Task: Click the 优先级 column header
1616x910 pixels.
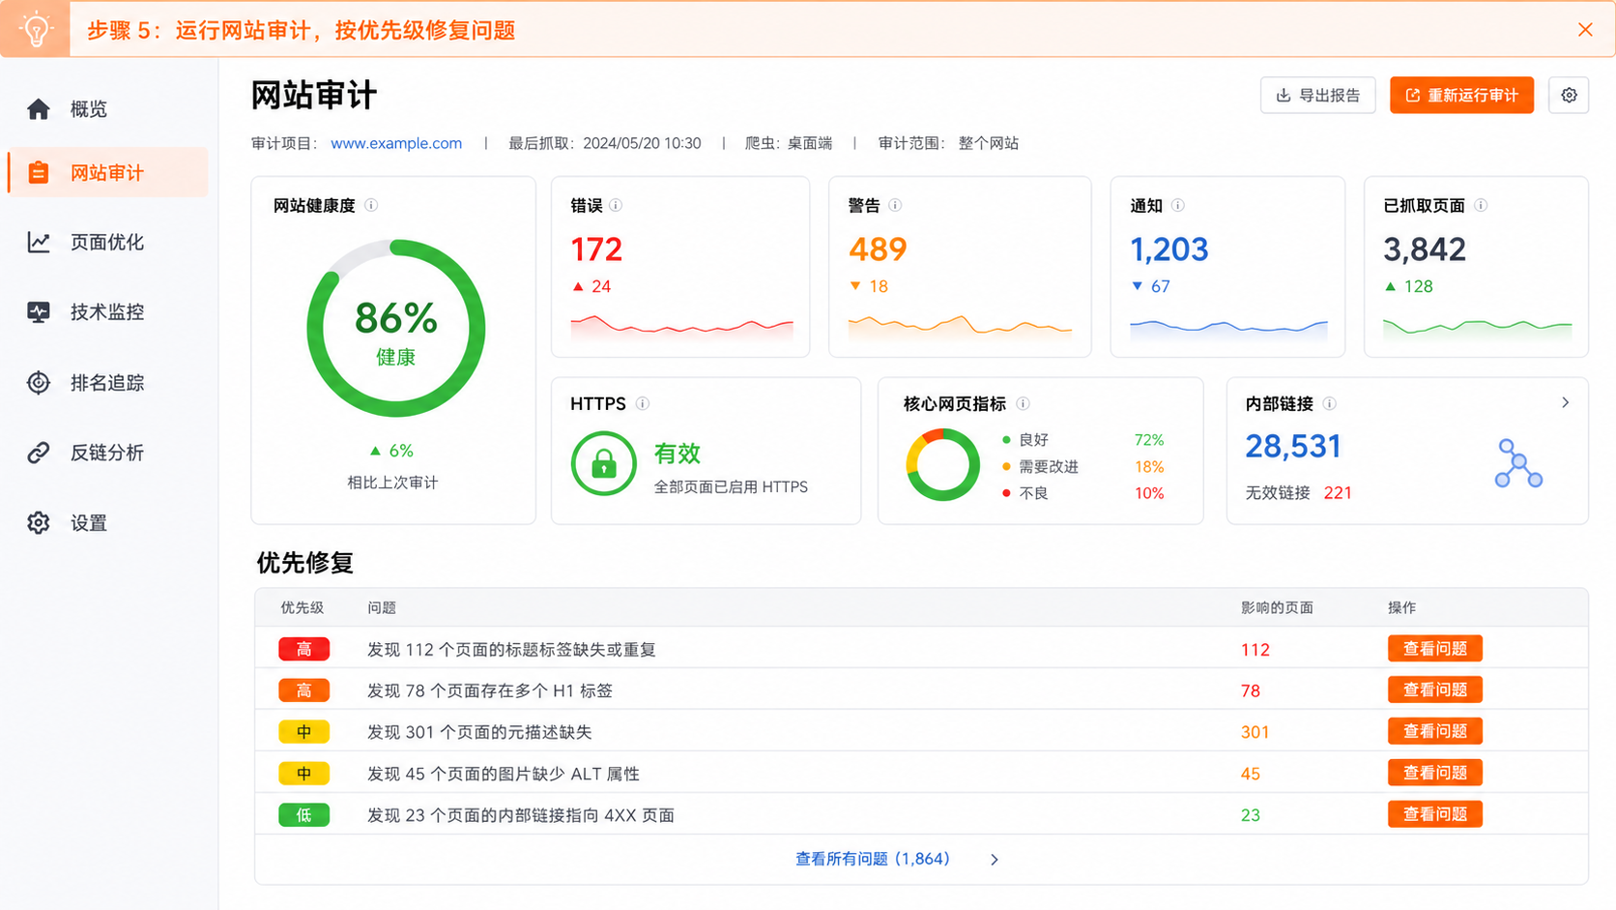Action: (x=302, y=607)
